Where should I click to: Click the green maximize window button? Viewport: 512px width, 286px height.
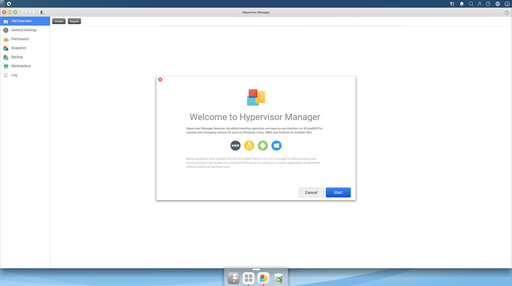click(x=15, y=12)
